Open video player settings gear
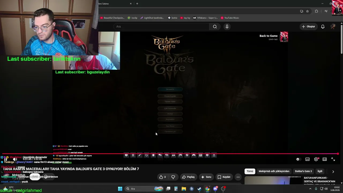The width and height of the screenshot is (343, 193). tap(316, 159)
